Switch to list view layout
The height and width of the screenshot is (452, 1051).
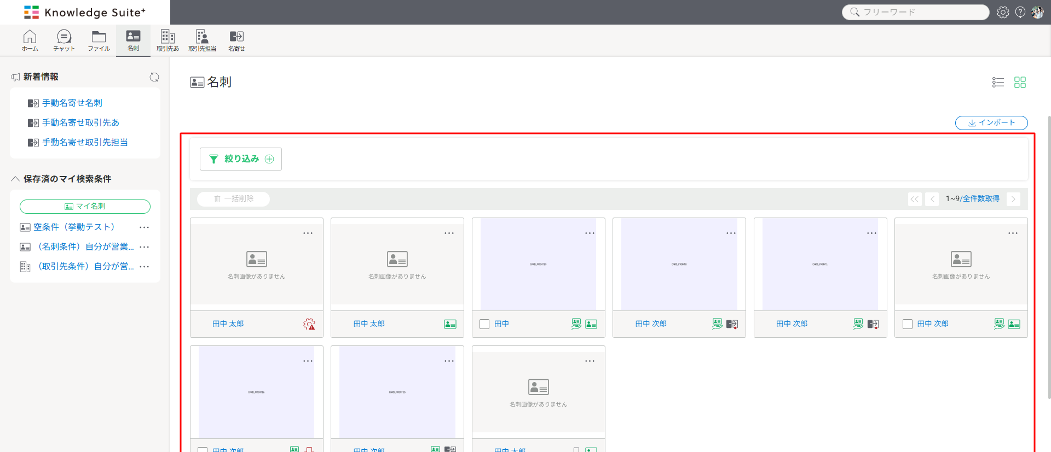998,82
